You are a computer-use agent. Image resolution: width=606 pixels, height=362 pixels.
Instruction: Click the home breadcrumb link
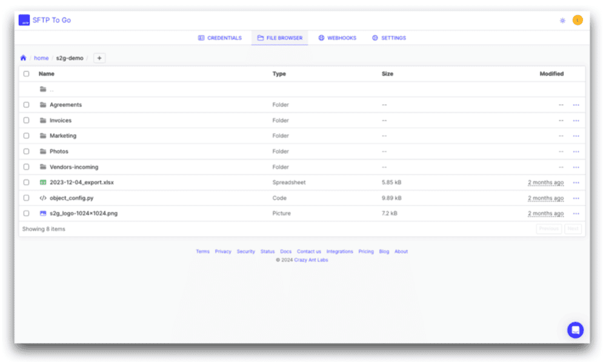41,58
